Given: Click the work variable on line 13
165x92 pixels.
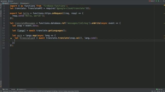Looking at the screenshot, I should 20,36.
